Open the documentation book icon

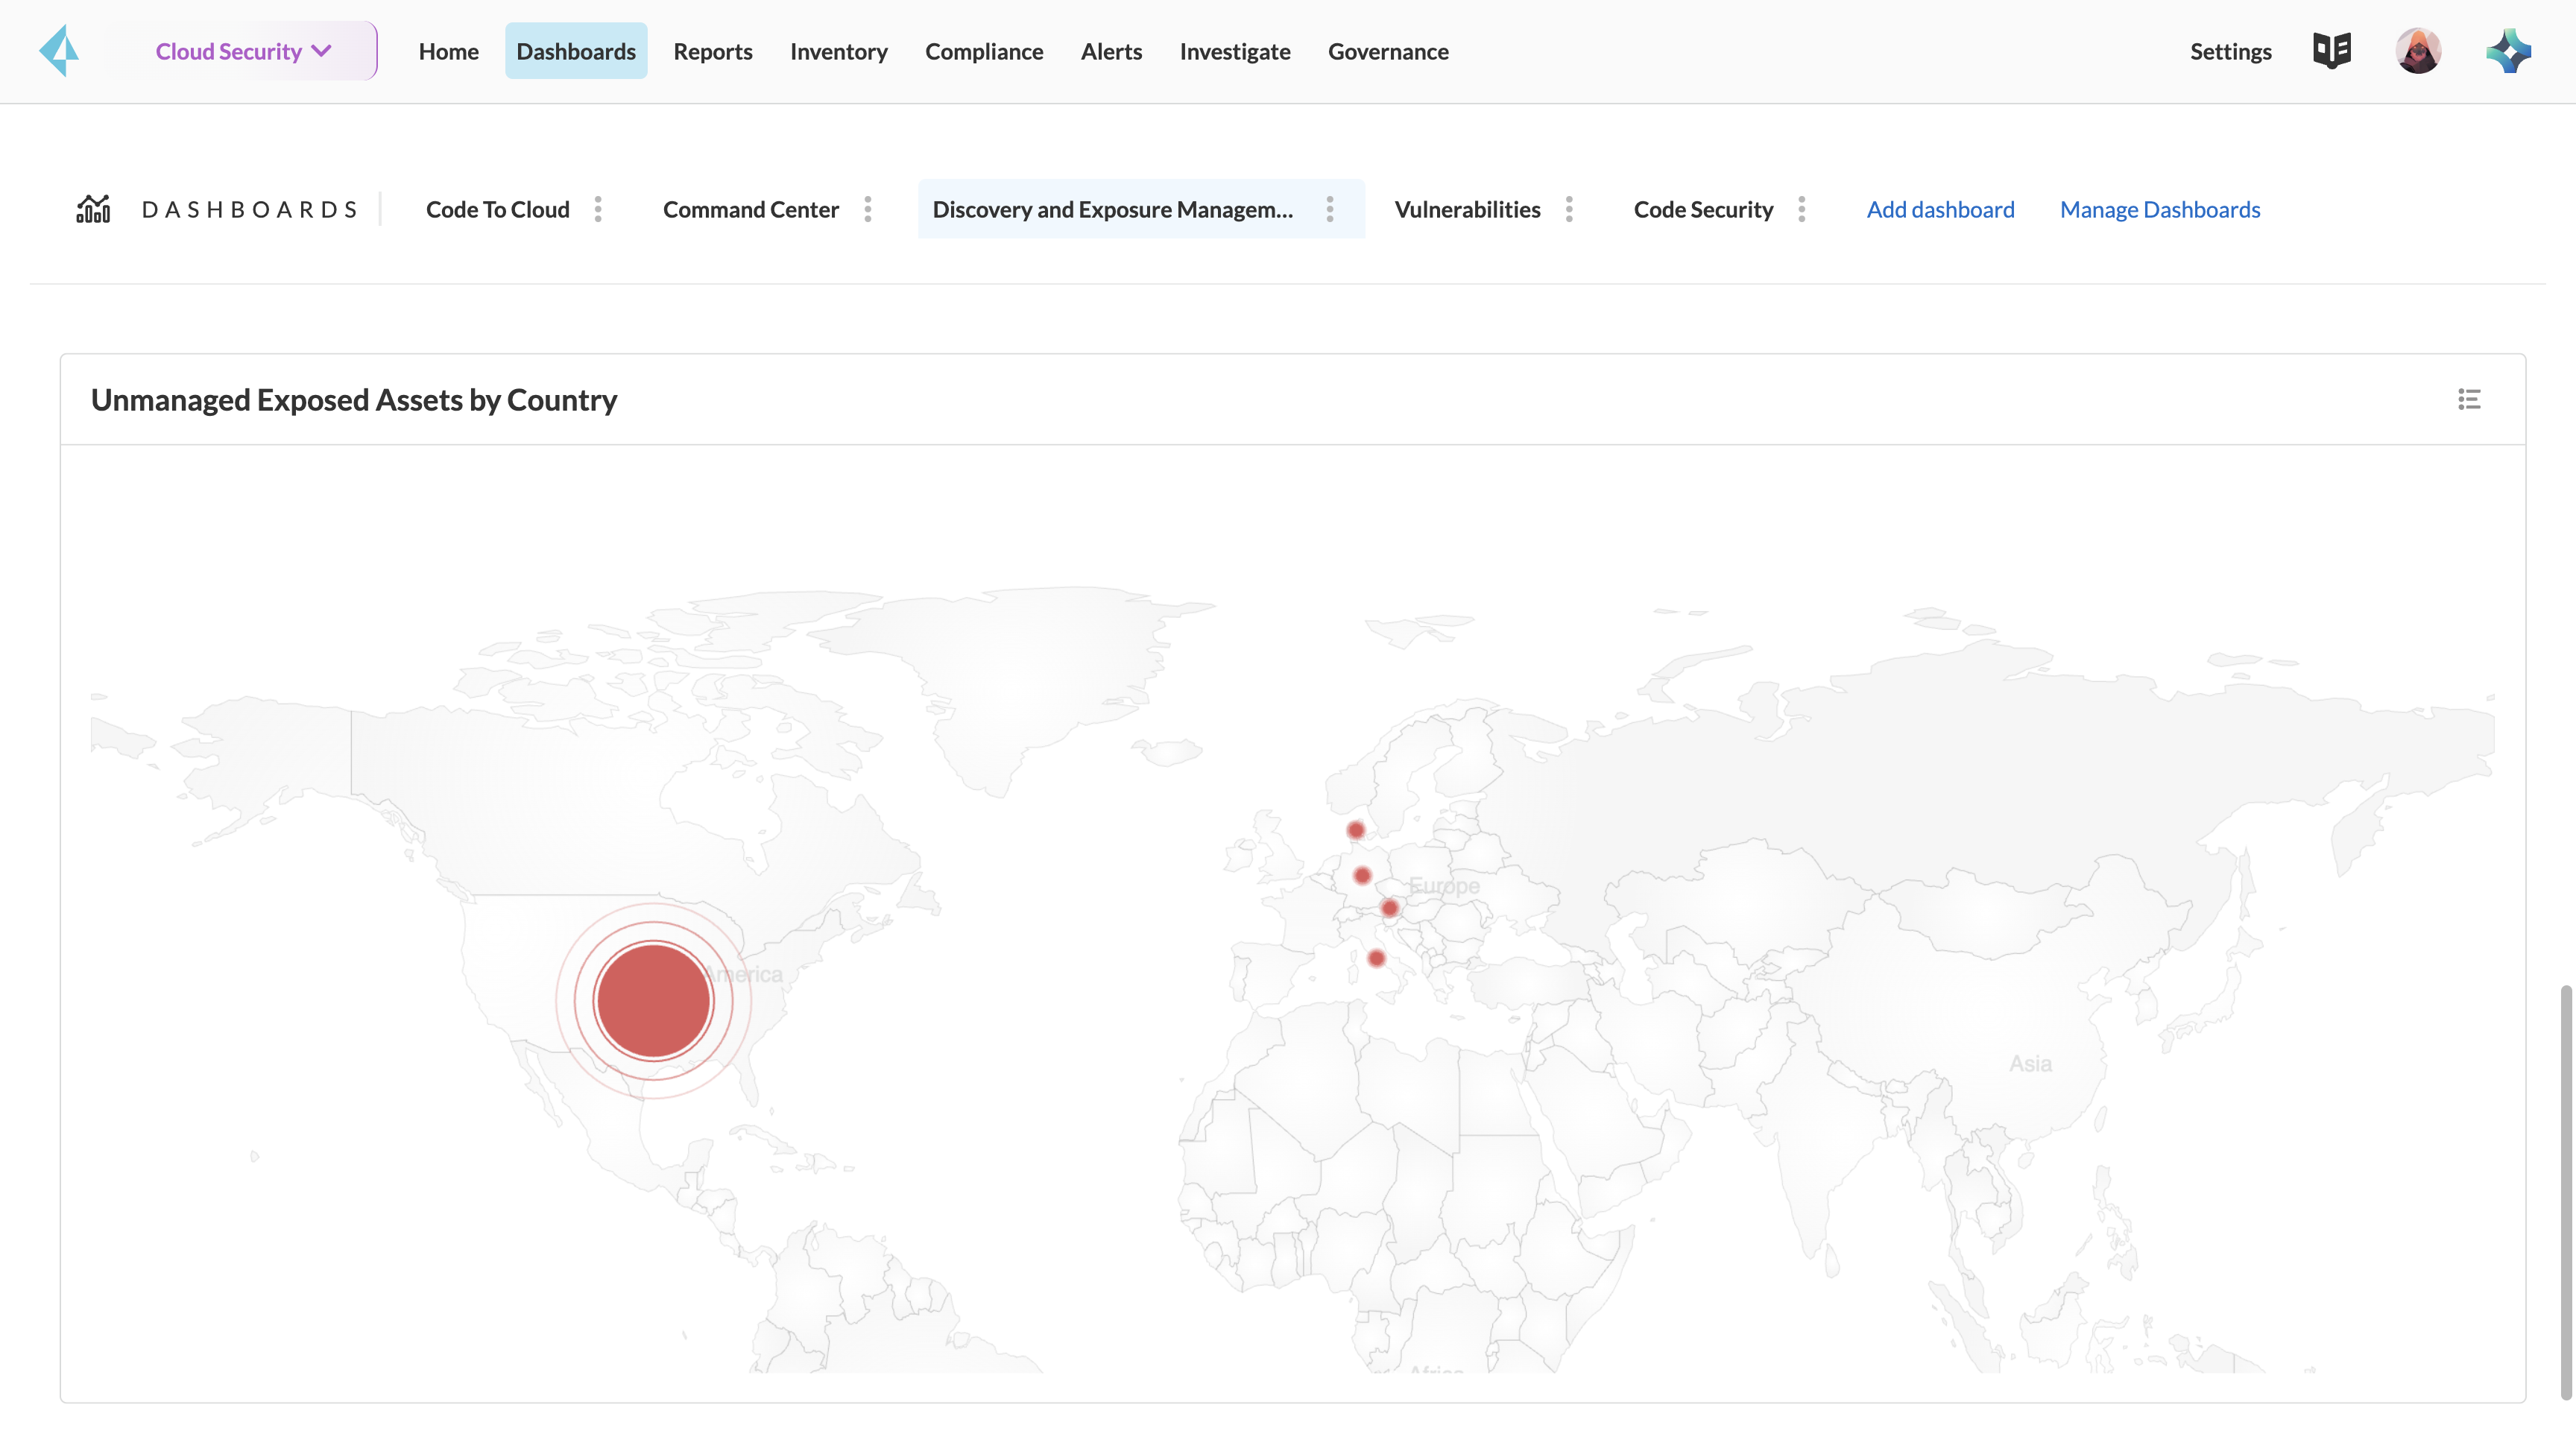2331,50
